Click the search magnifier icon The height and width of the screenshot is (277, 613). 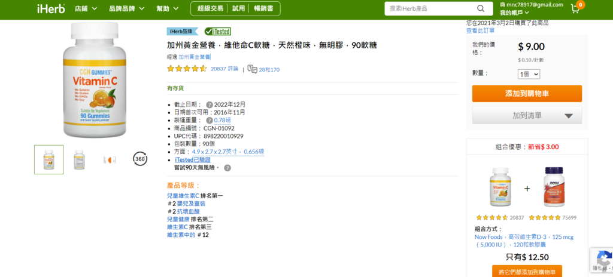[481, 8]
